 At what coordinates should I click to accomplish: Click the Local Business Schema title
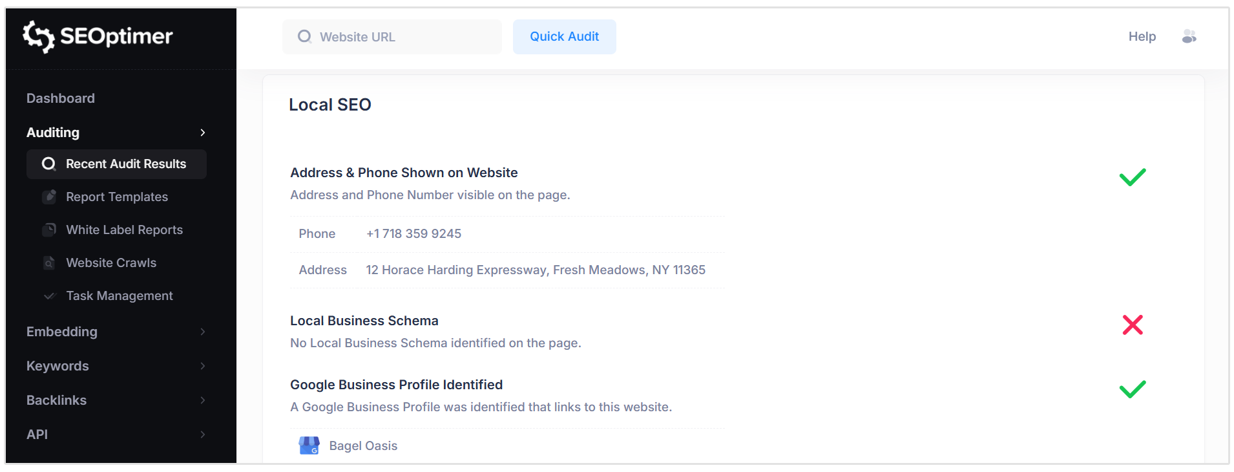pyautogui.click(x=364, y=321)
